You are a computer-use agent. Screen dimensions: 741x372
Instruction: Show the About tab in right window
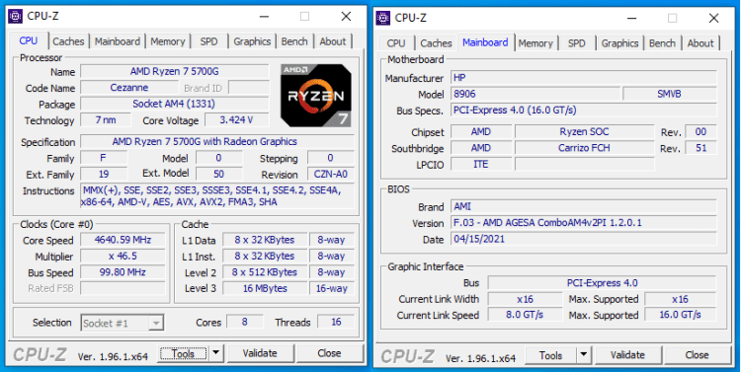tap(700, 43)
